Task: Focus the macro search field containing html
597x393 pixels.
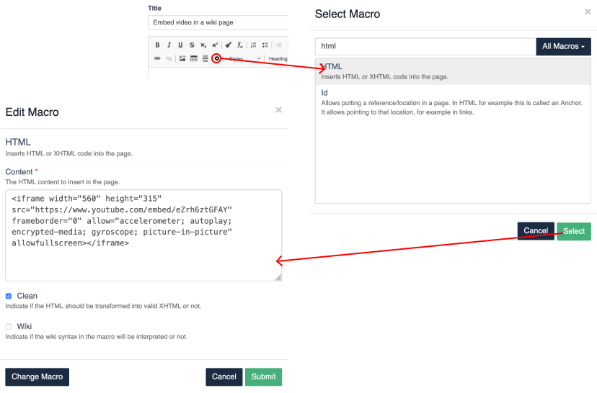Action: click(x=425, y=46)
